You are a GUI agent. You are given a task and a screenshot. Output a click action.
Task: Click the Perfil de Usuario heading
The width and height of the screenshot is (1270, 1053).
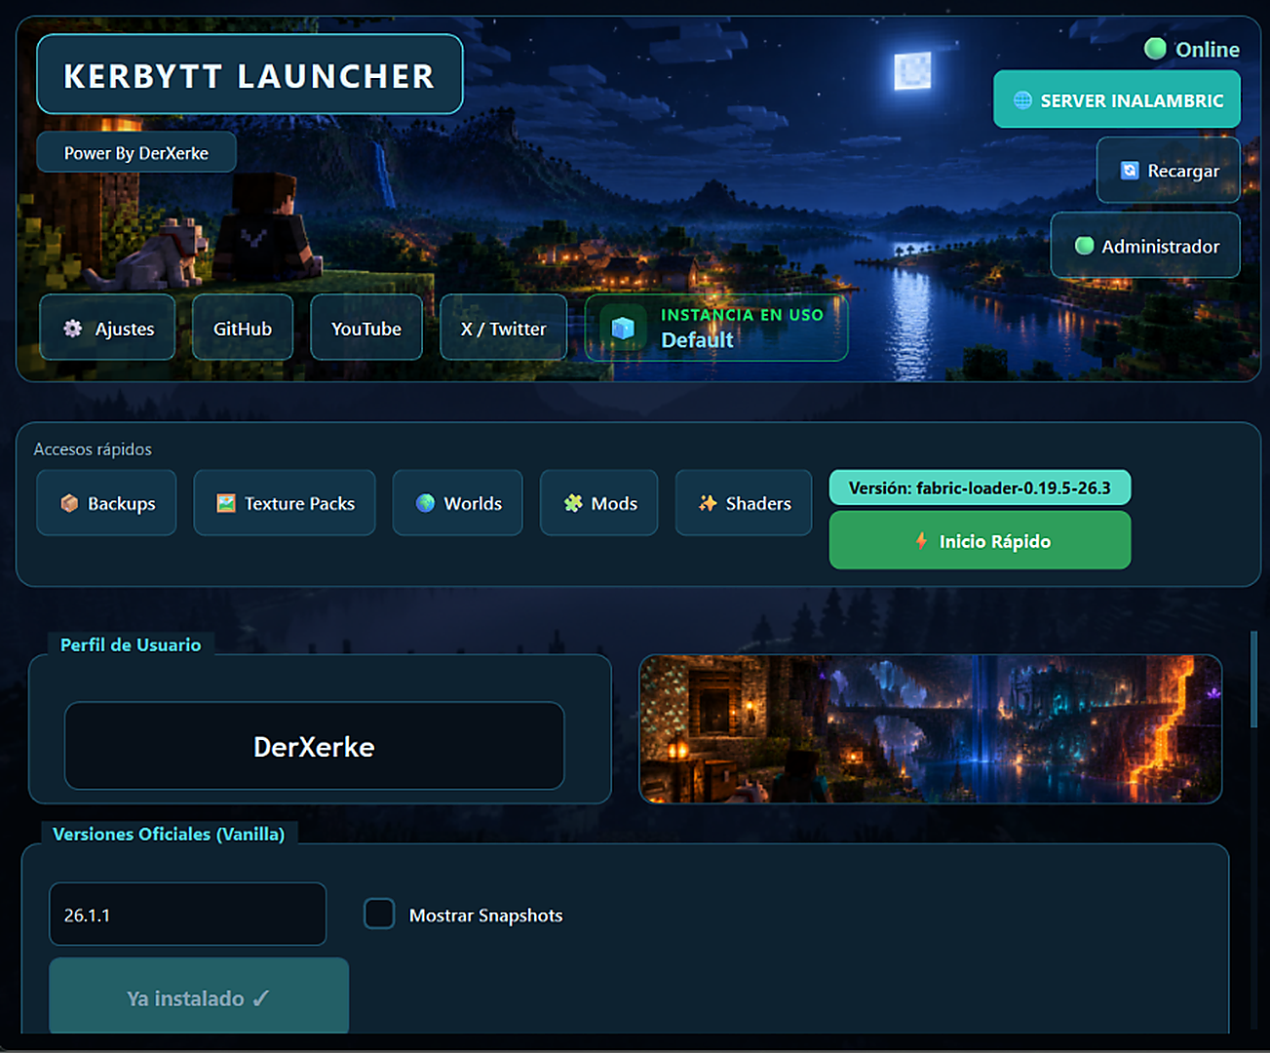pos(131,644)
